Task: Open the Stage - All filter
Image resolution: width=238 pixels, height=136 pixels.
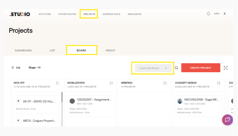Action: click(34, 67)
